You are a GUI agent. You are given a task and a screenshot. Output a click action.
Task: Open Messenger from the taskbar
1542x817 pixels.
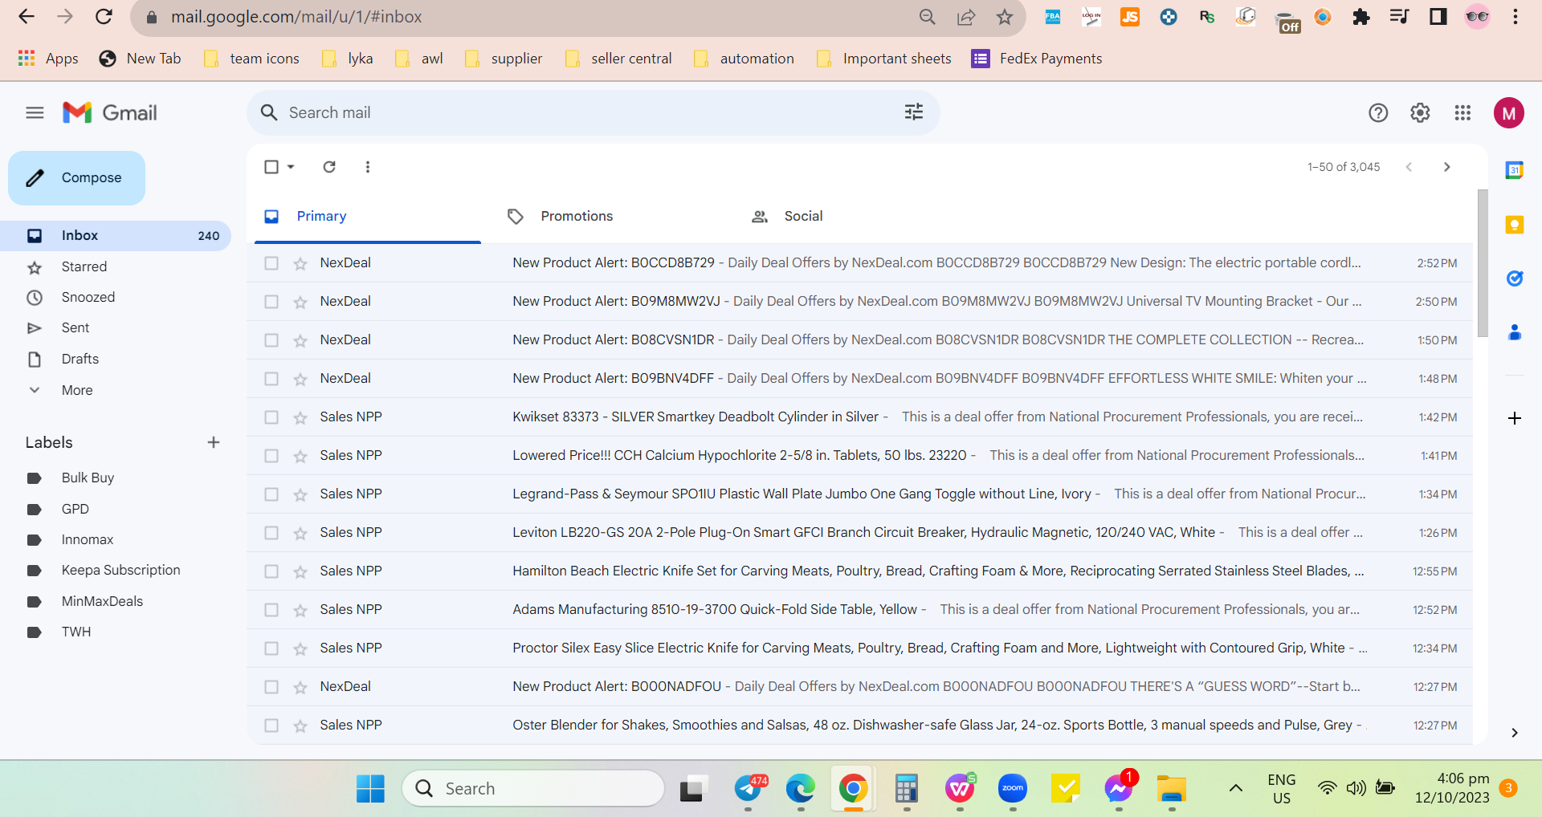[1119, 789]
